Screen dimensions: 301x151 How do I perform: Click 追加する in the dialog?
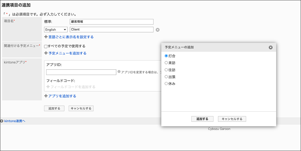click(x=202, y=119)
